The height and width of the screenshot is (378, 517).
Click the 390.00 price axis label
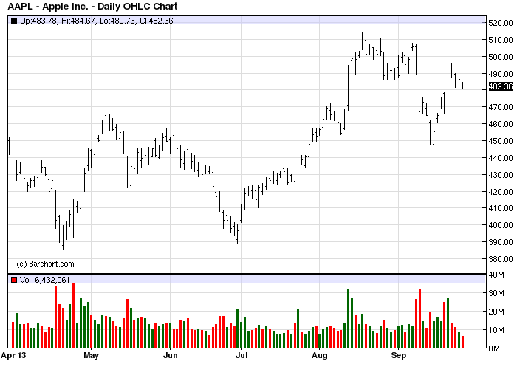point(501,242)
